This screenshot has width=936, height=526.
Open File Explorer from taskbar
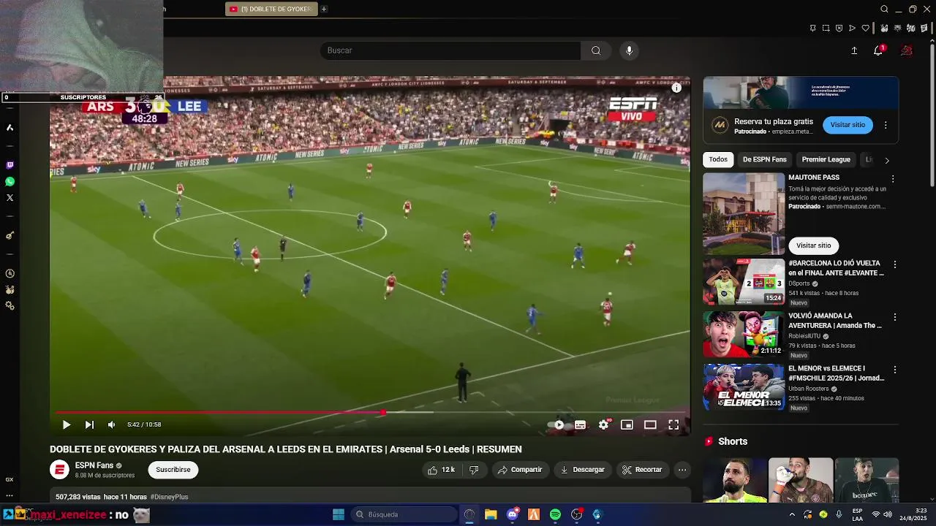click(x=491, y=514)
